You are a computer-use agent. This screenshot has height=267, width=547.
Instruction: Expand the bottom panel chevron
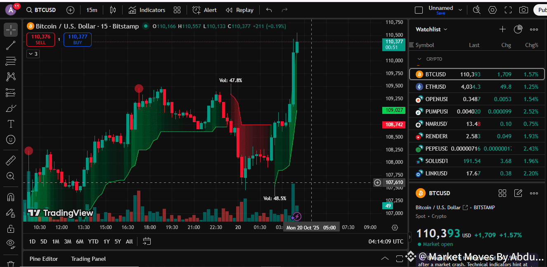click(x=385, y=259)
